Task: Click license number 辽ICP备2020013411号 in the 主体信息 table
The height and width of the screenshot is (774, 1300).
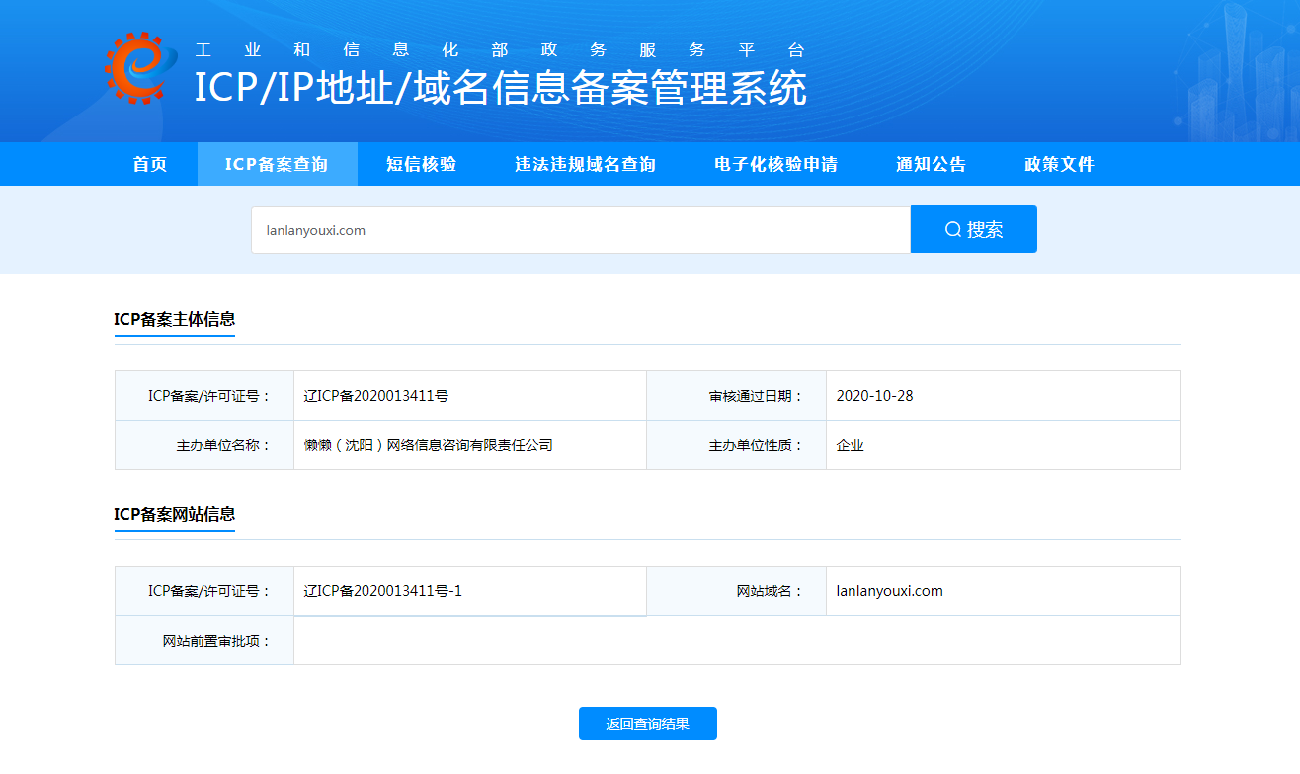Action: (376, 396)
